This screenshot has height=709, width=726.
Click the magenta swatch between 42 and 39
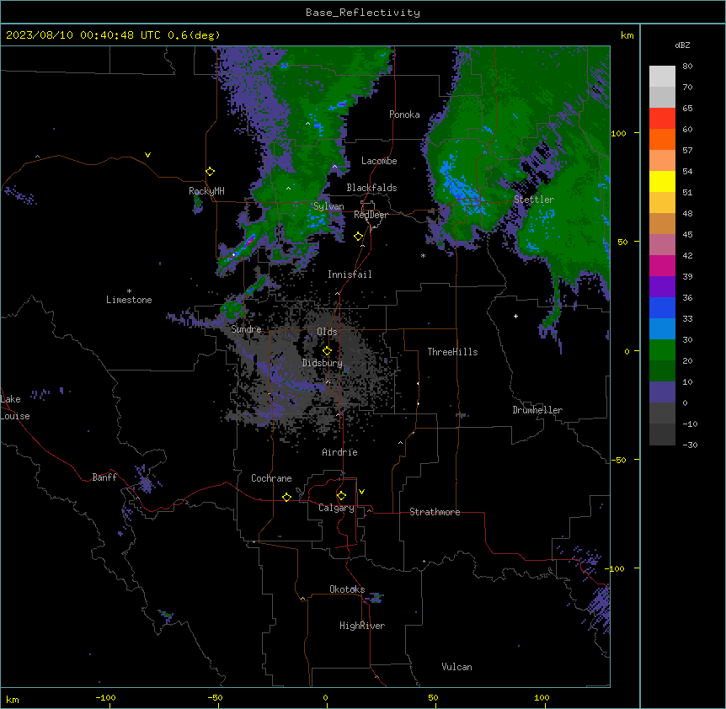pos(662,265)
